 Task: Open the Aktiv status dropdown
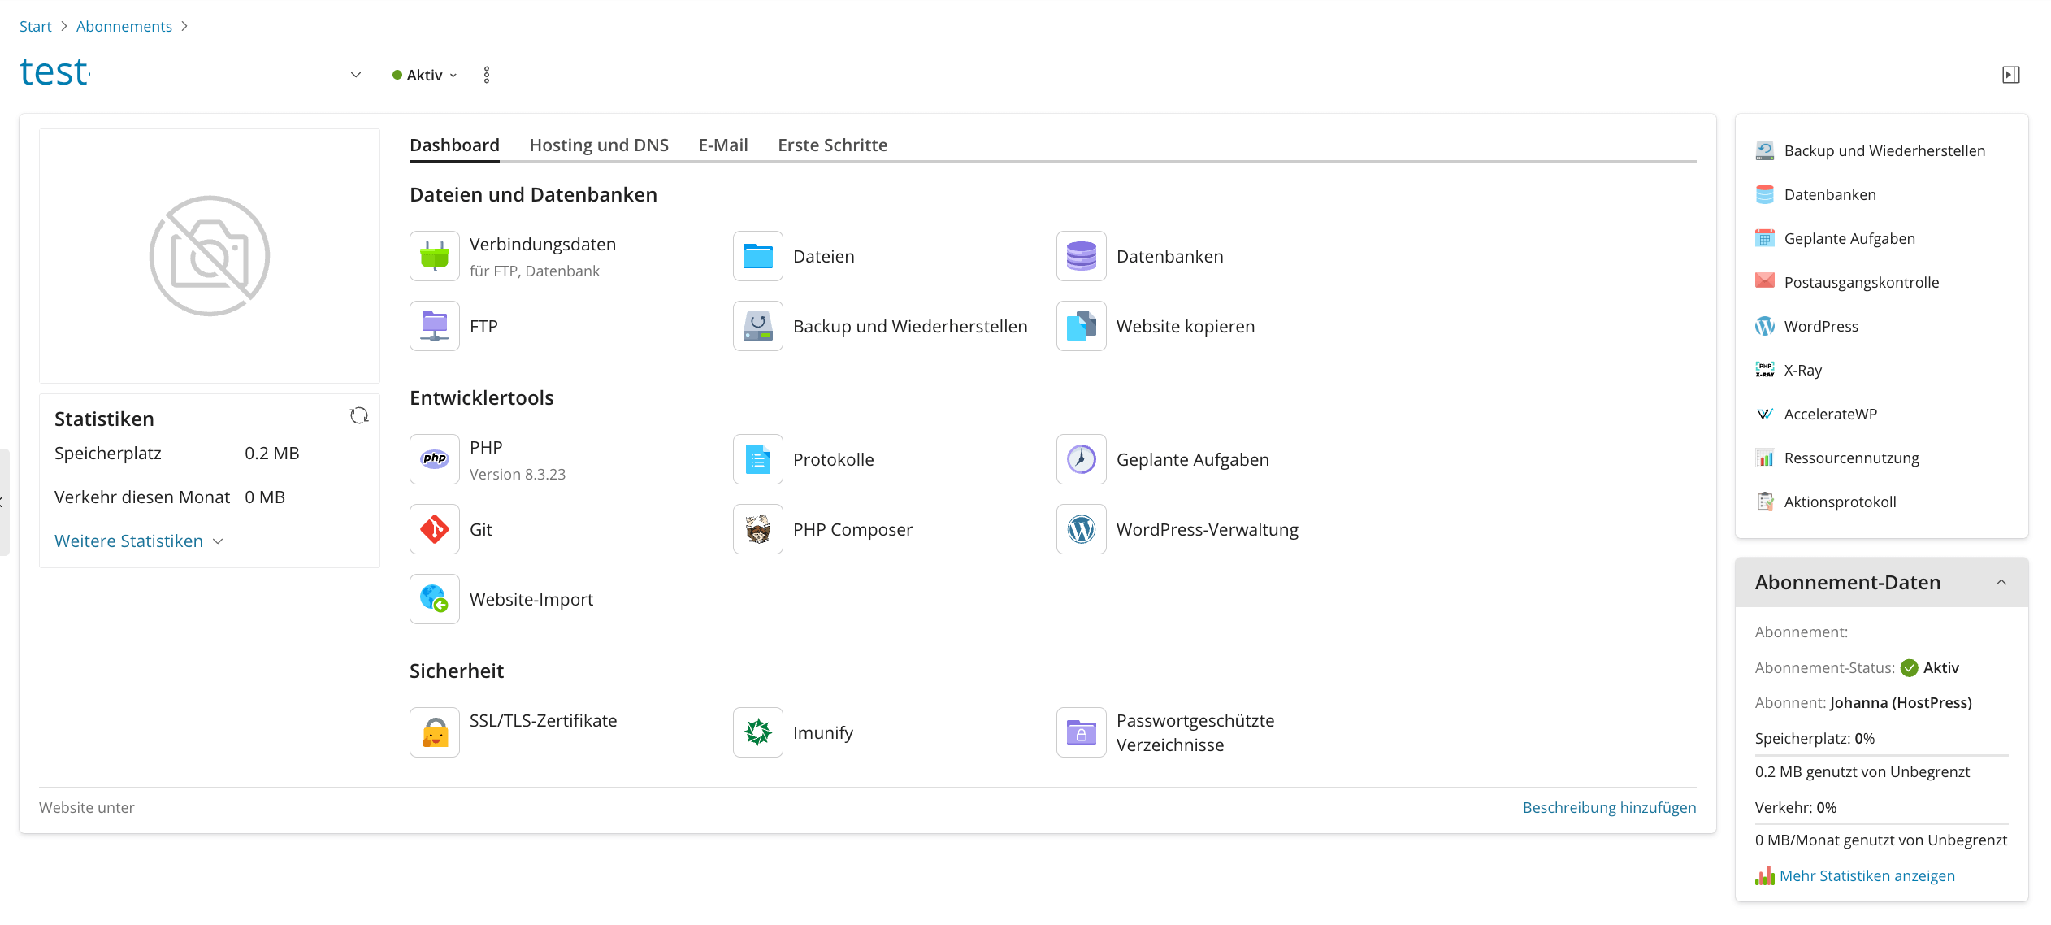(454, 75)
